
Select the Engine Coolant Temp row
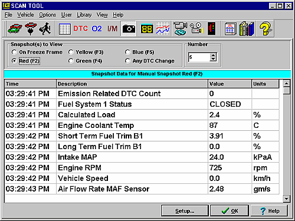click(x=142, y=126)
